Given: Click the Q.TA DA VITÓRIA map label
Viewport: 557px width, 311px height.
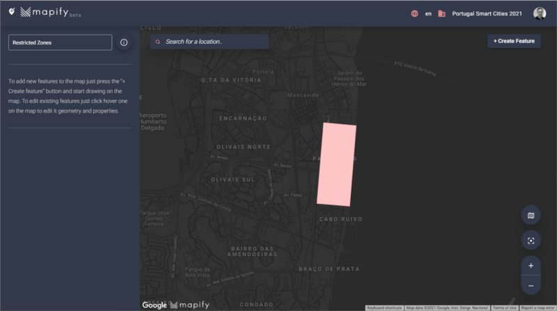Looking at the screenshot, I should tap(231, 80).
